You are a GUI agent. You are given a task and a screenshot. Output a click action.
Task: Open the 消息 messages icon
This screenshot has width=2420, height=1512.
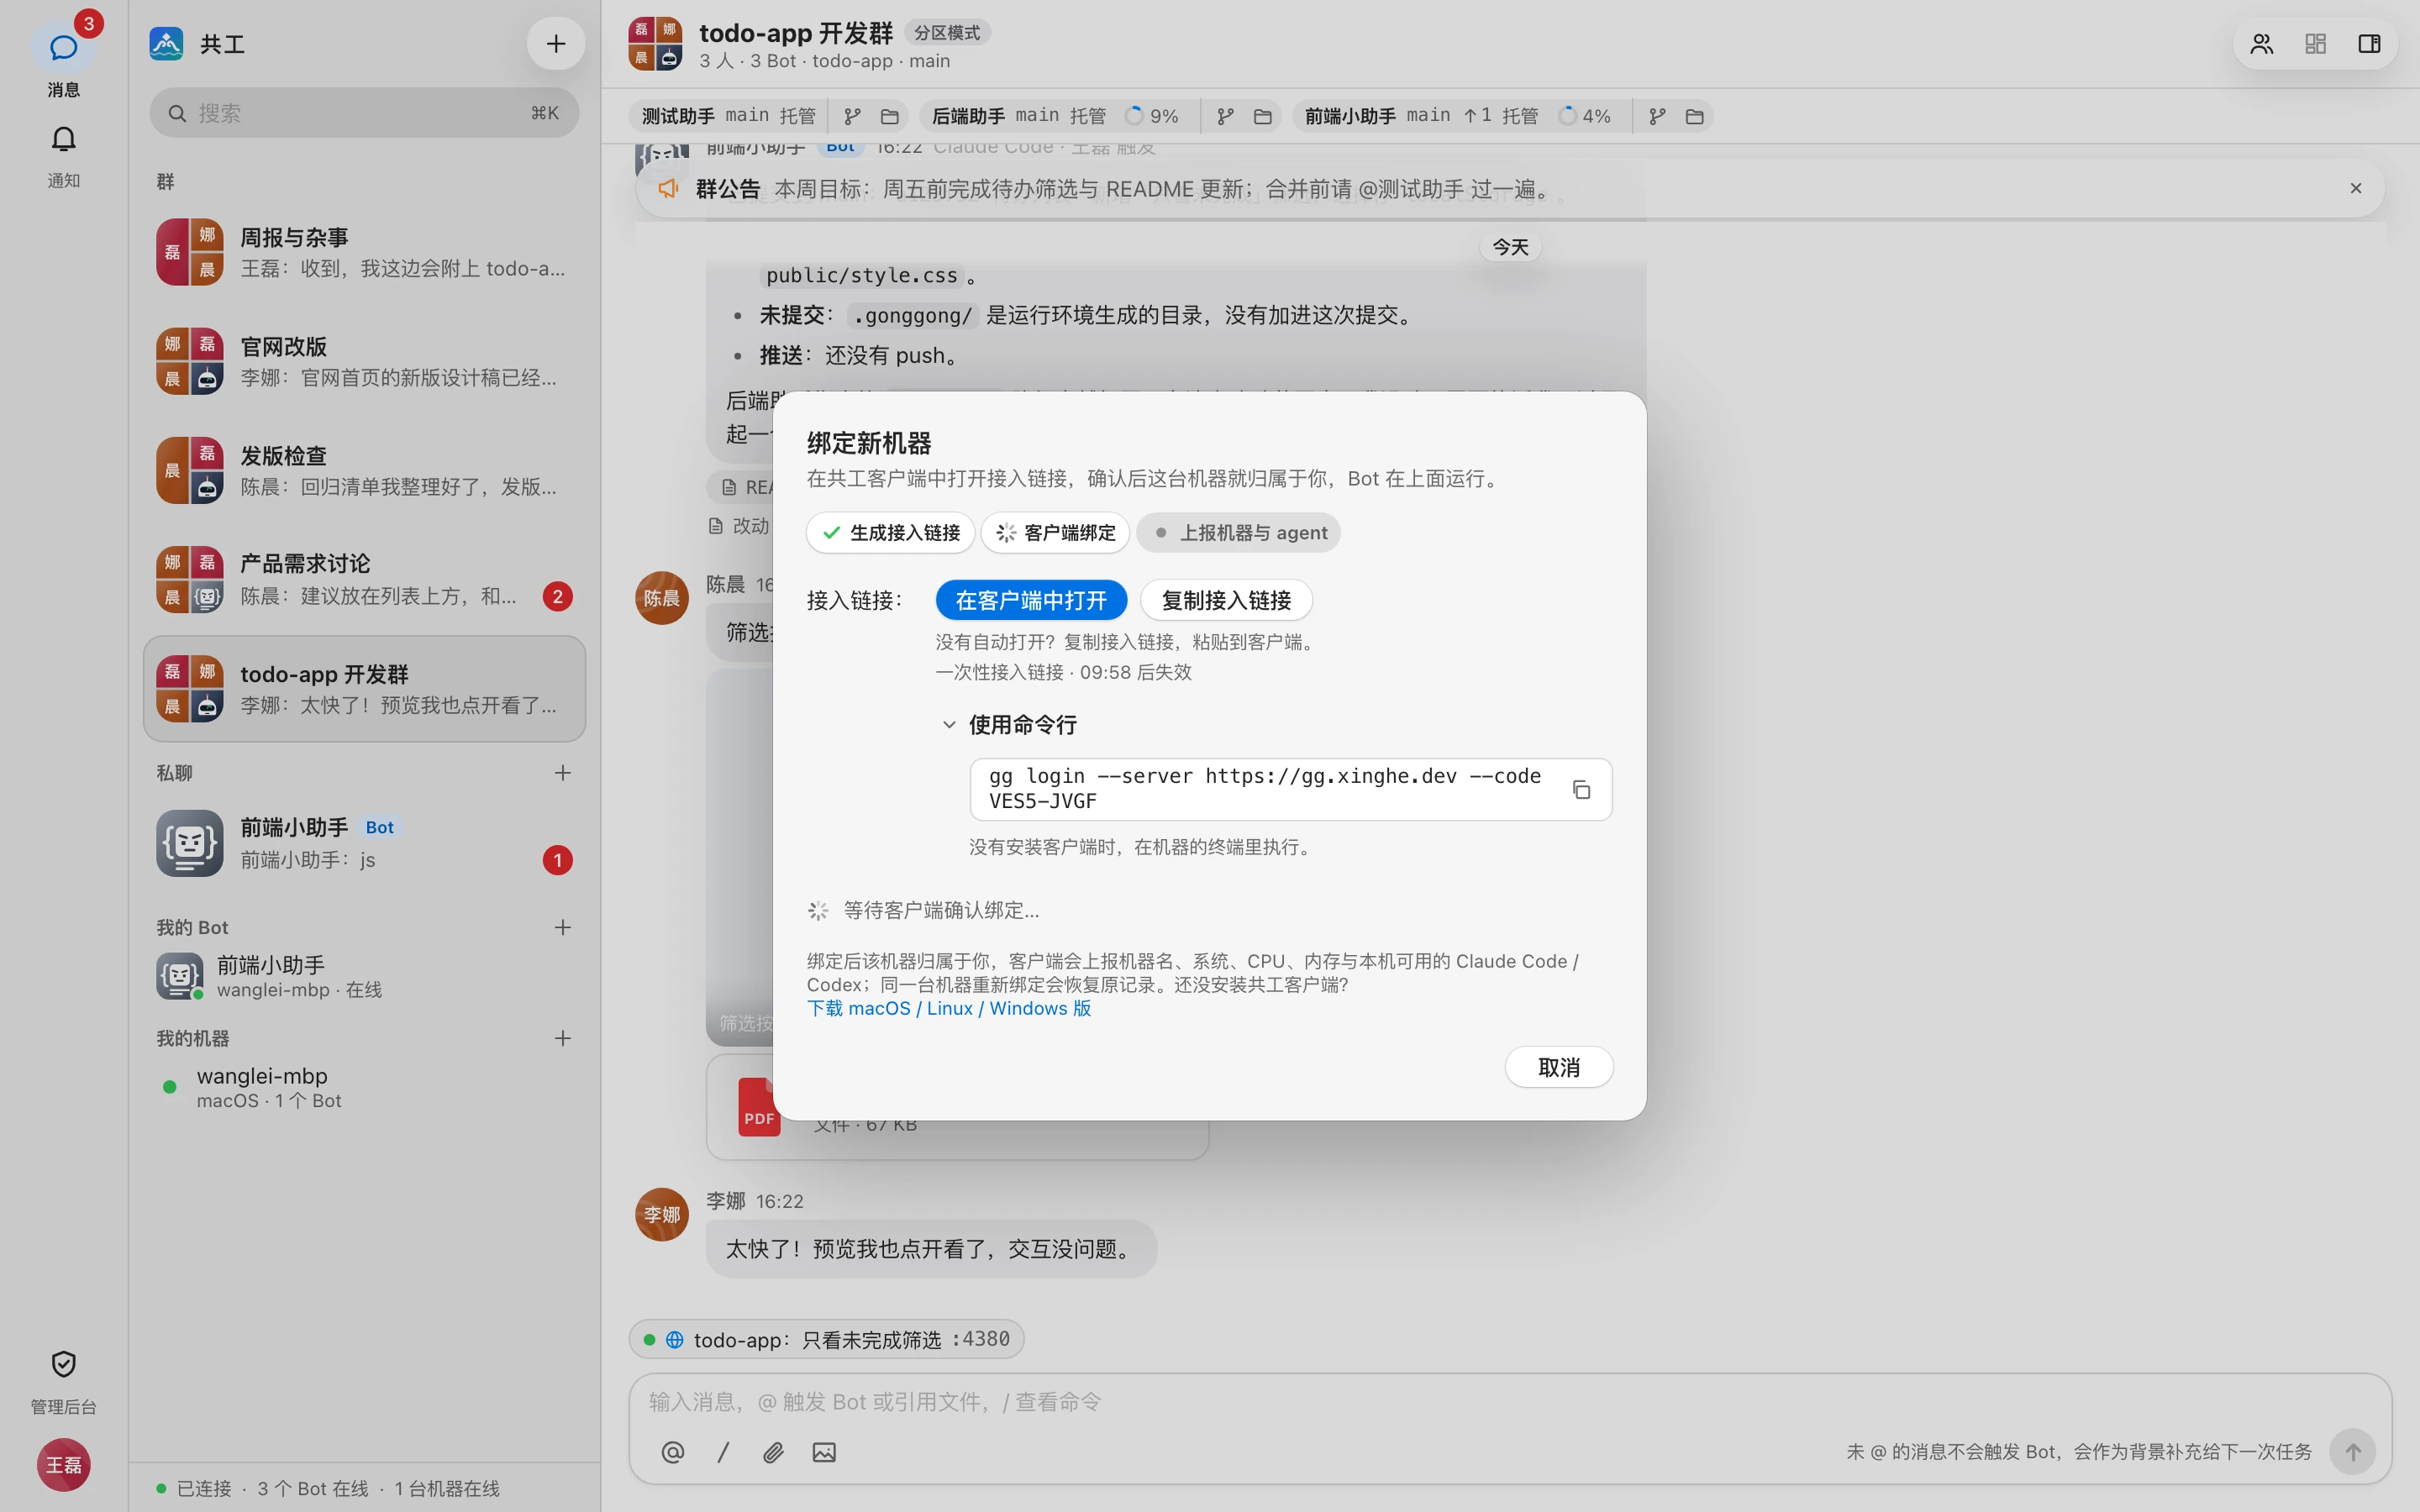point(63,47)
